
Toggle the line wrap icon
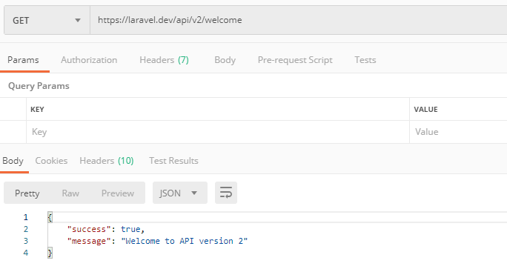tap(225, 193)
